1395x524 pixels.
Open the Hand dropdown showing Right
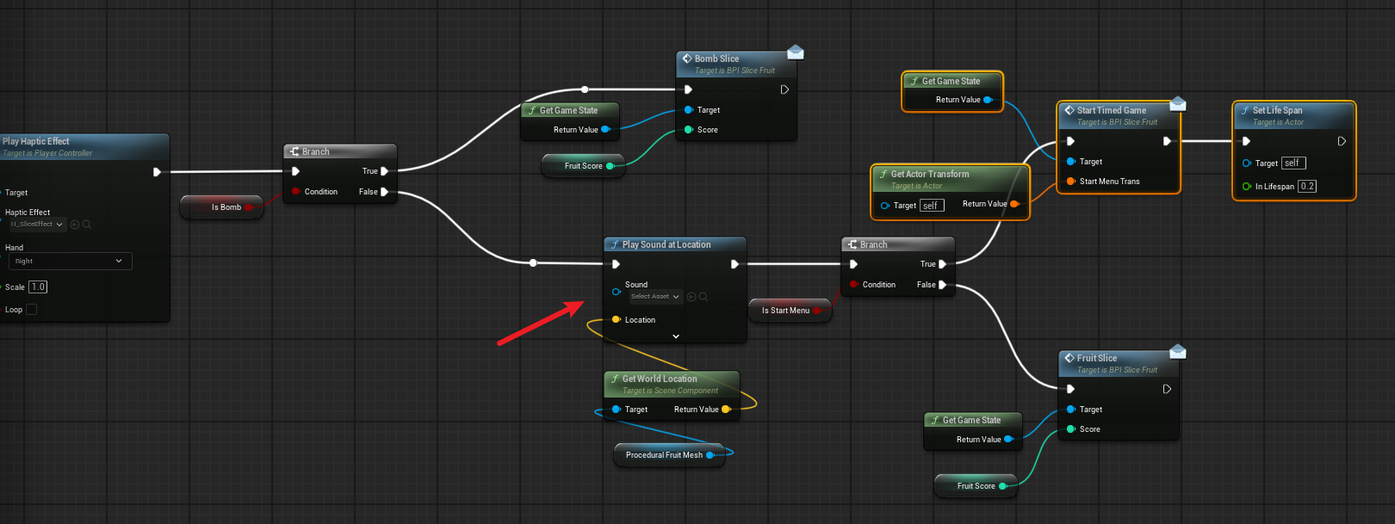(69, 261)
